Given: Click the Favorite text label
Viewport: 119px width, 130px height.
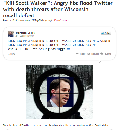Looking at the screenshot, I should 107,54.
